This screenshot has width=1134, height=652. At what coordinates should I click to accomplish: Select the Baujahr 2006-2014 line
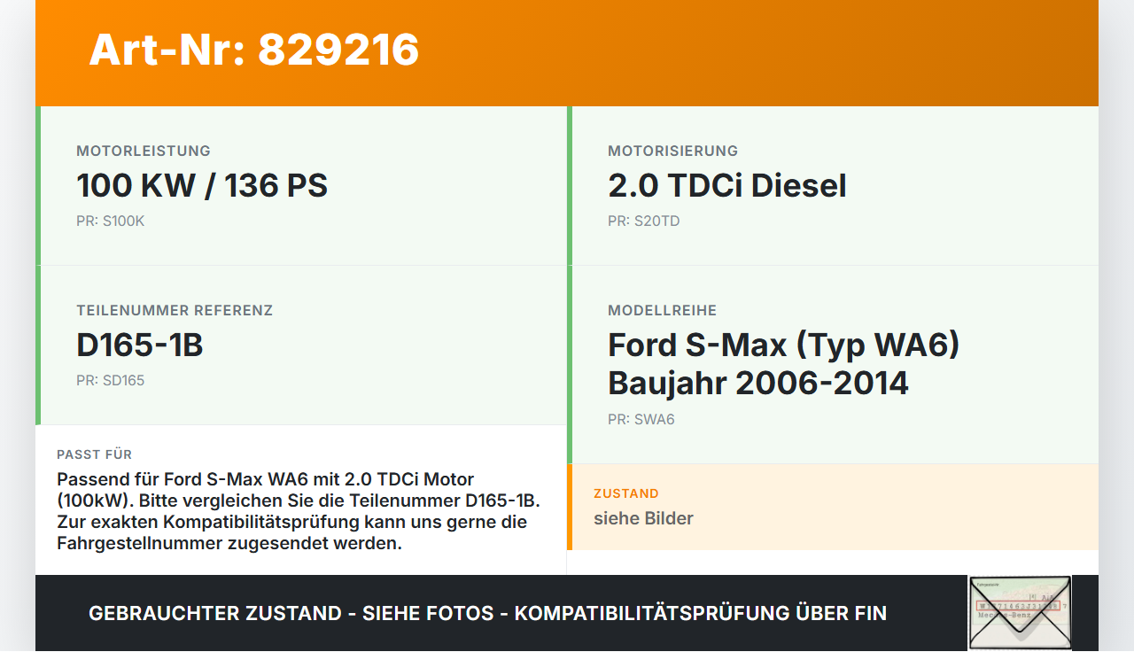tap(758, 384)
